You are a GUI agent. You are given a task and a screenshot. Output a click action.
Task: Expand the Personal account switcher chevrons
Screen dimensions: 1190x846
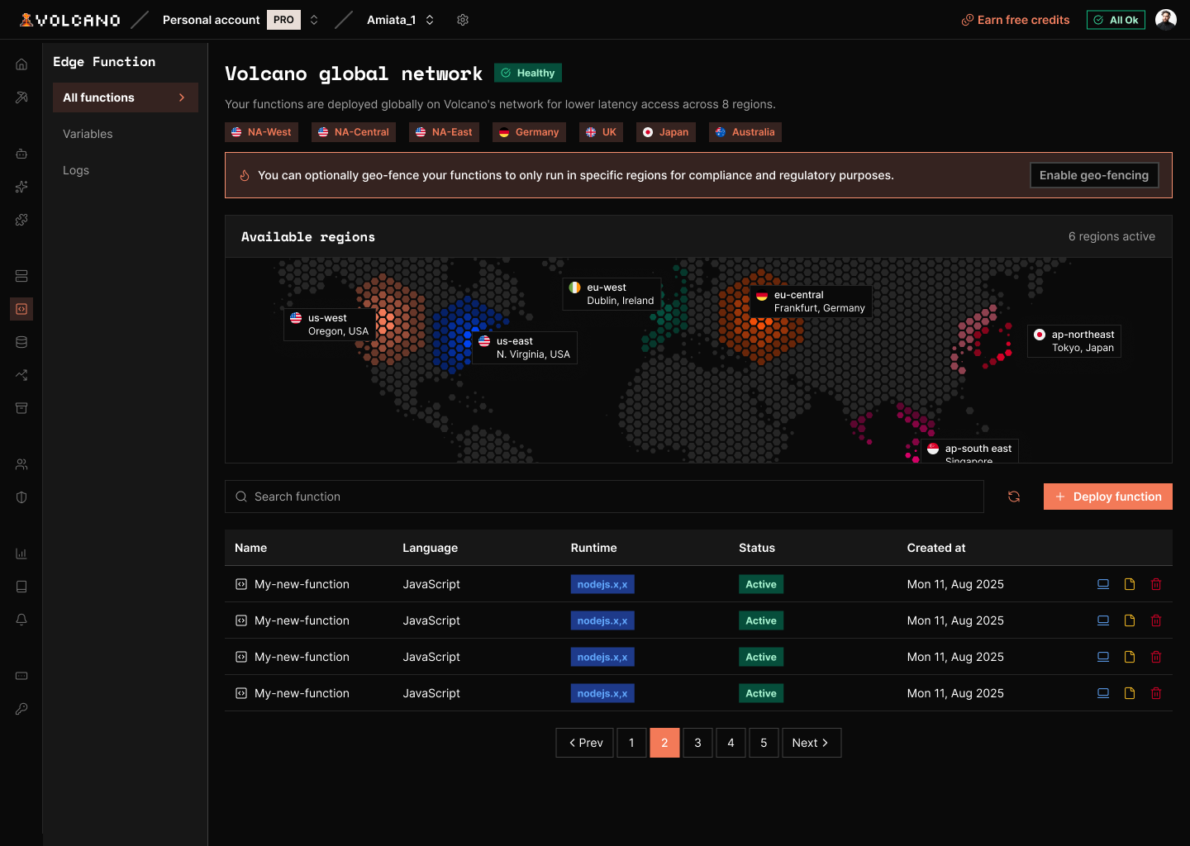pos(314,20)
